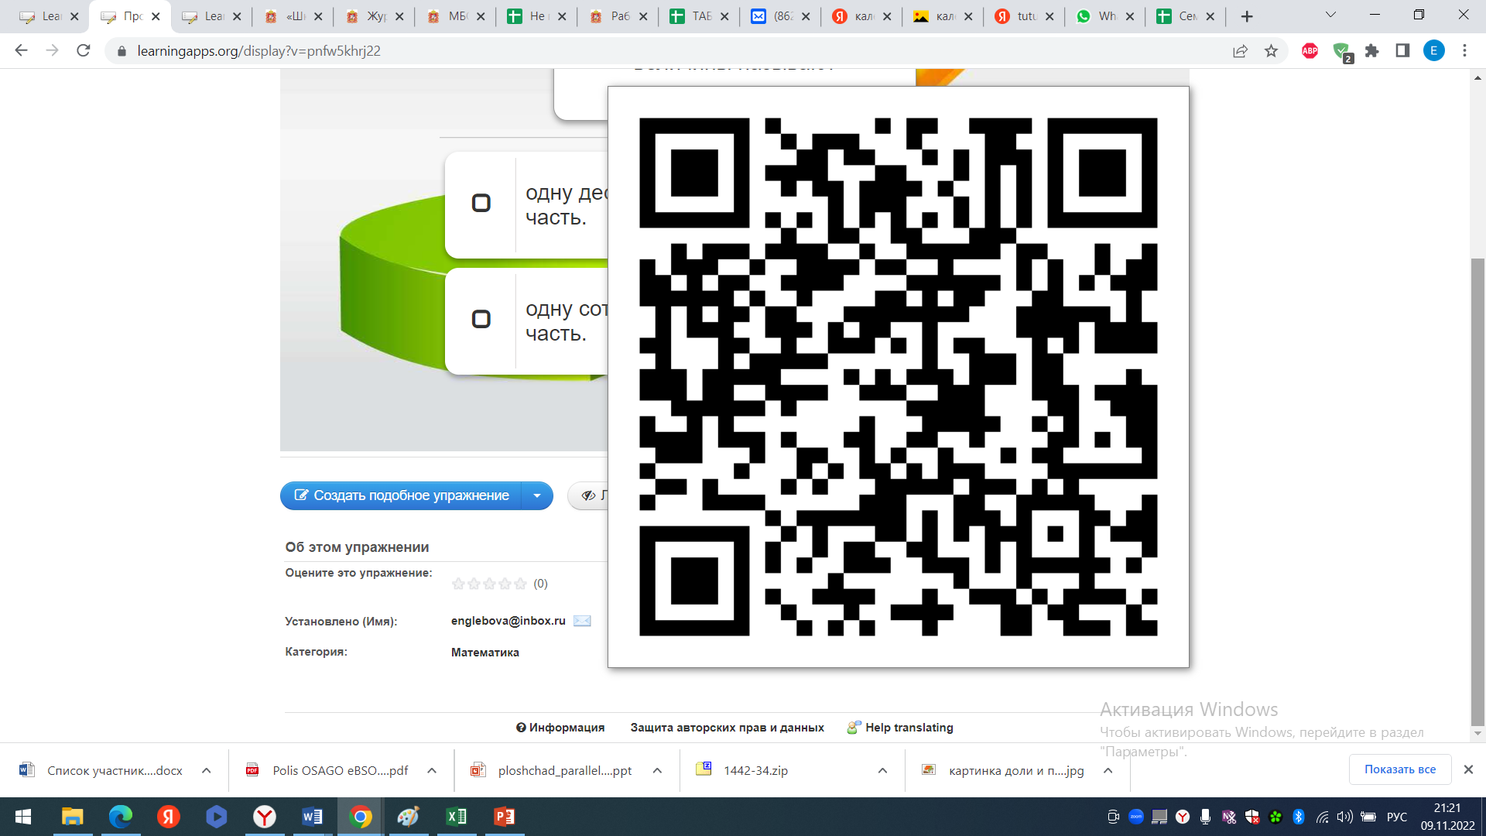Click the microphone tray icon

[x=1205, y=817]
